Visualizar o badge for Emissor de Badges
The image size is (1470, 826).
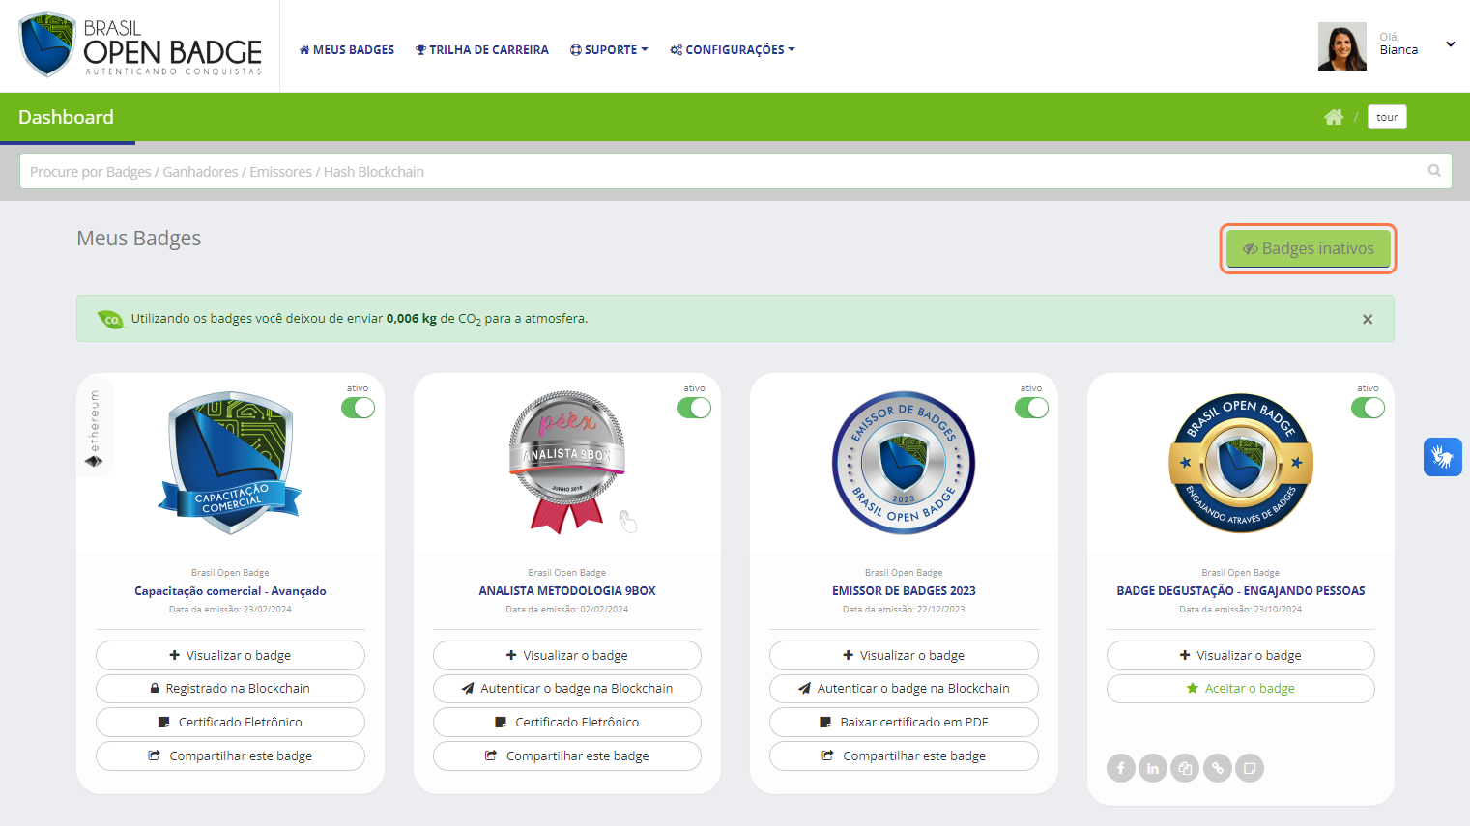click(x=904, y=655)
